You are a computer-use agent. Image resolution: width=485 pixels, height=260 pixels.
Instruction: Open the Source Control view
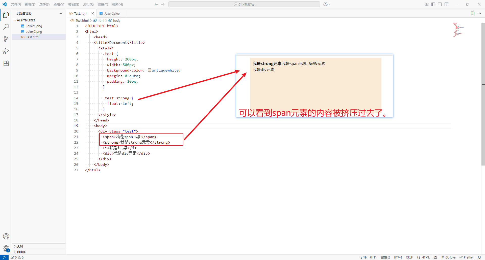point(6,39)
